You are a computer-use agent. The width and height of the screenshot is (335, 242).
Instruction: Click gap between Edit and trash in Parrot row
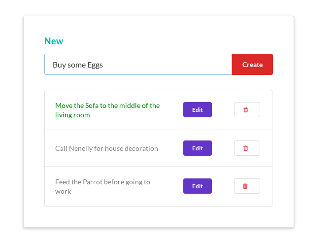(x=223, y=186)
